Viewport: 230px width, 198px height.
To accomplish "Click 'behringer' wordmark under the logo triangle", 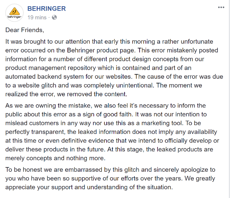I will tap(14, 17).
